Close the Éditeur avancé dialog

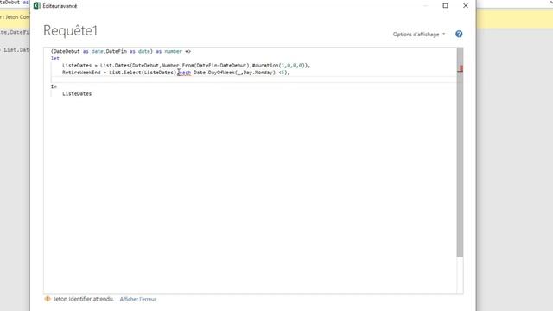pos(466,6)
